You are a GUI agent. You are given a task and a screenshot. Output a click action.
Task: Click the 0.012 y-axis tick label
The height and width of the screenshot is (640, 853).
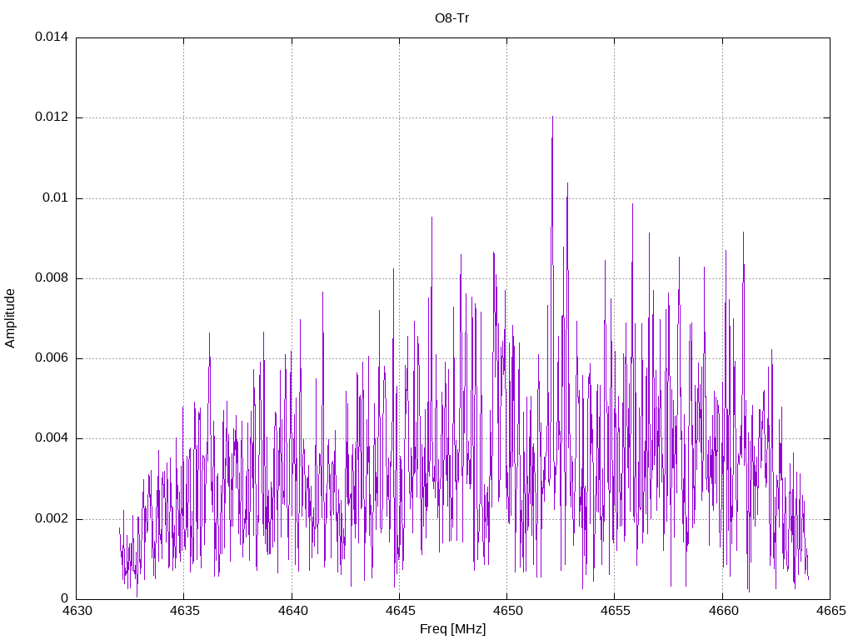pyautogui.click(x=52, y=117)
